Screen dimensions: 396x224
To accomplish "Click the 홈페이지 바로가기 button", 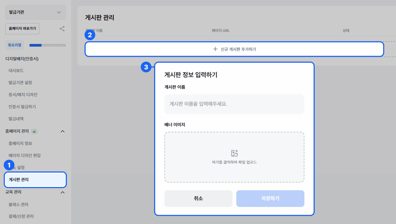I will pyautogui.click(x=22, y=29).
